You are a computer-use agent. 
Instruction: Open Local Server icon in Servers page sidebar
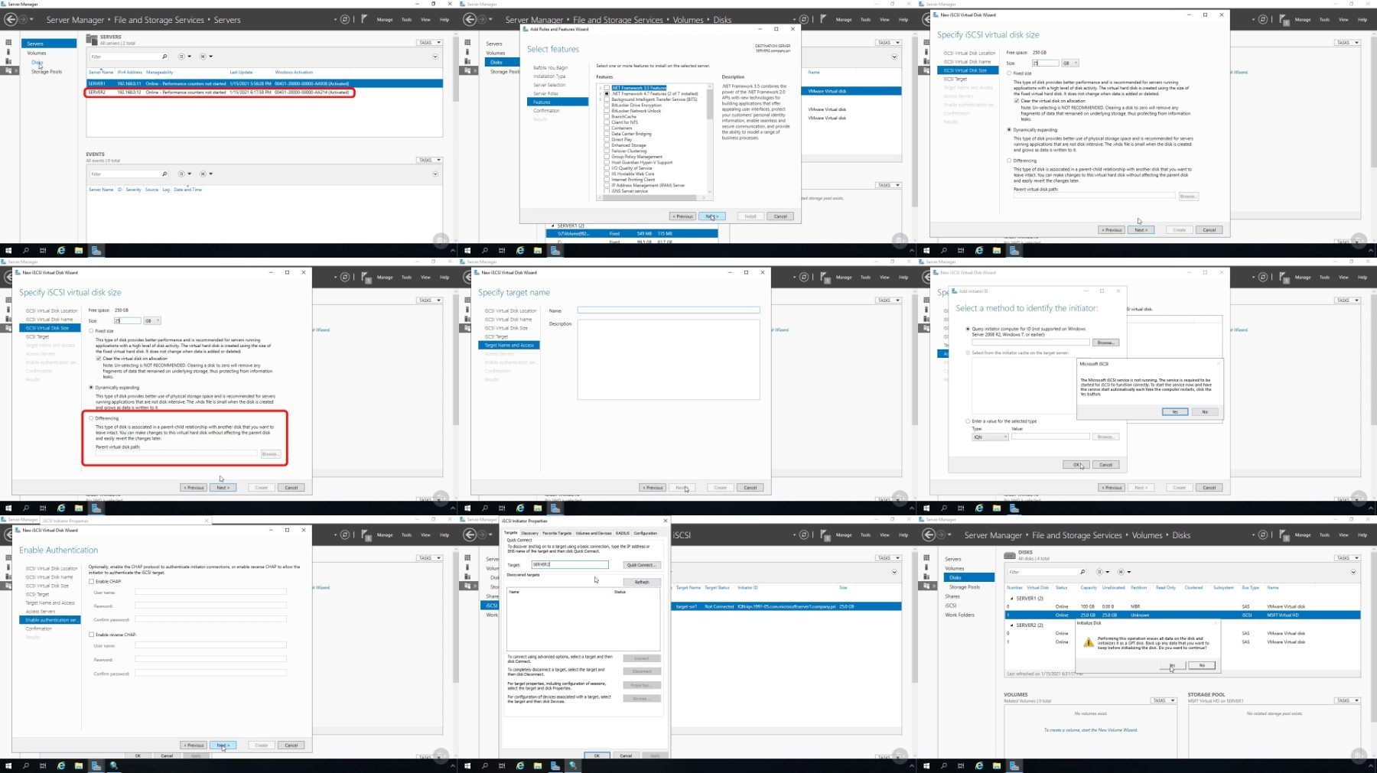(8, 52)
